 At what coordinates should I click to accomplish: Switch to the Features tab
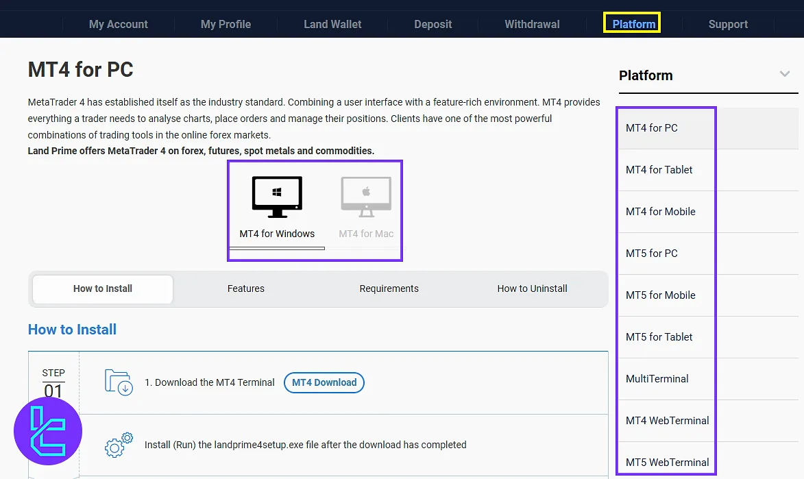click(x=246, y=288)
